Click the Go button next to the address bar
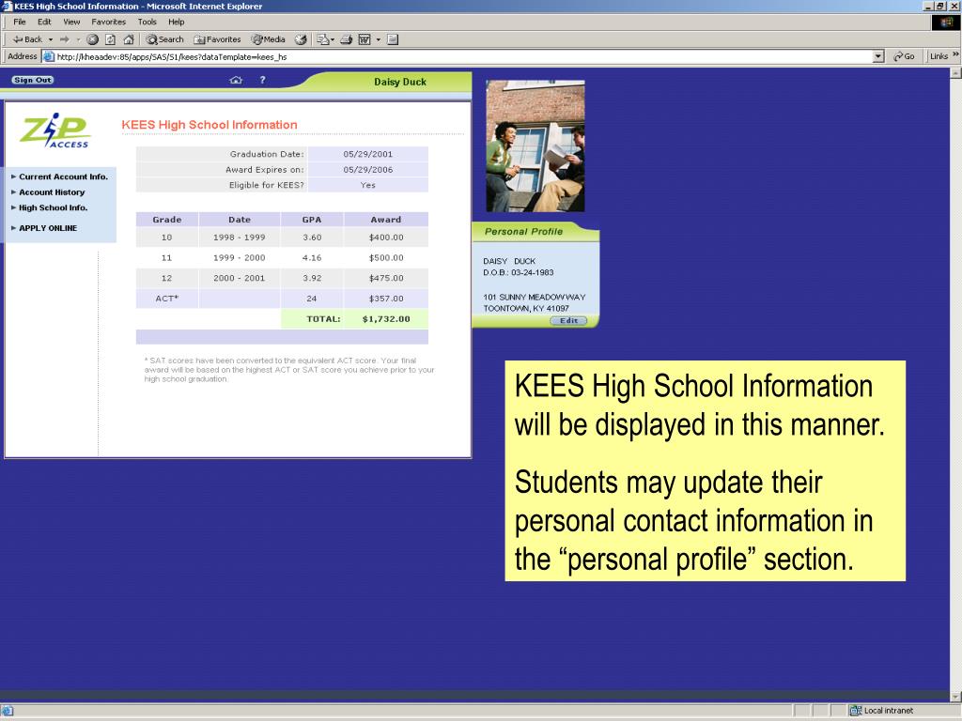The image size is (962, 721). 905,56
